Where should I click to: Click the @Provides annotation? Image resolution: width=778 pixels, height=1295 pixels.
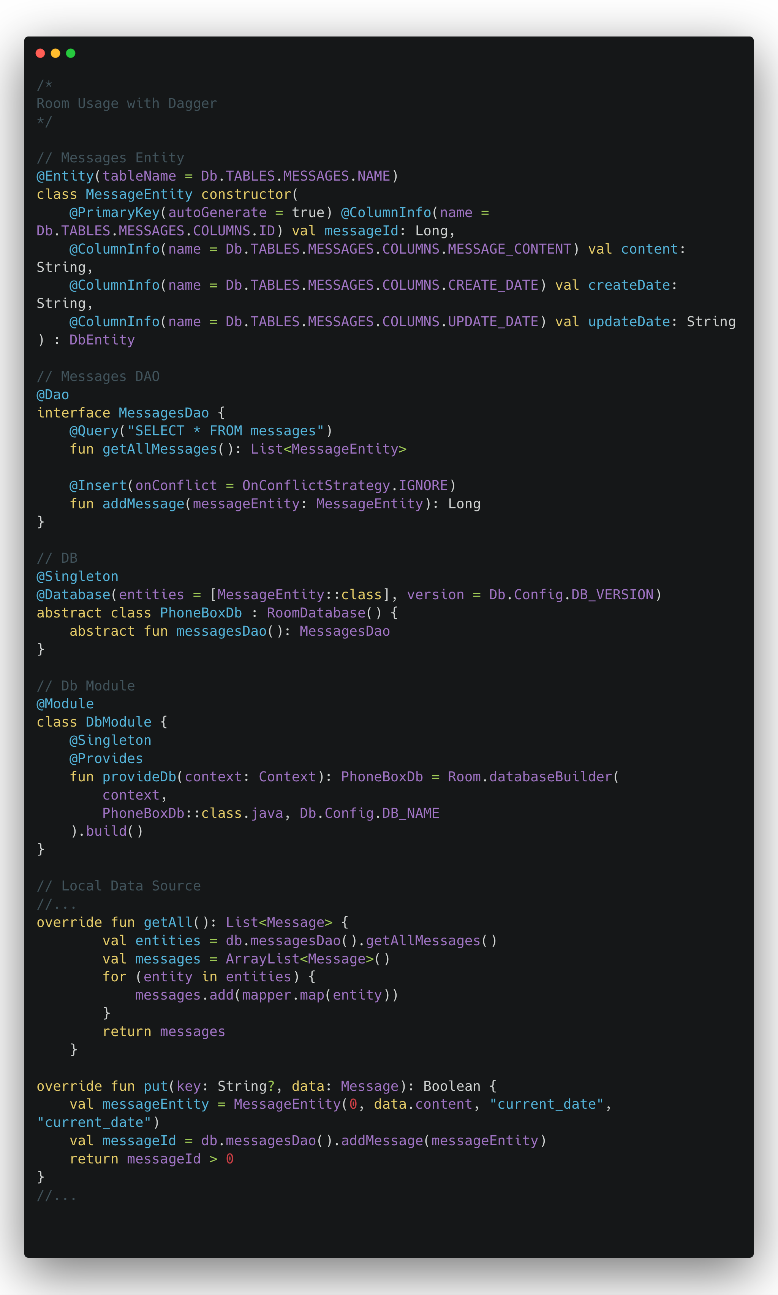[106, 758]
